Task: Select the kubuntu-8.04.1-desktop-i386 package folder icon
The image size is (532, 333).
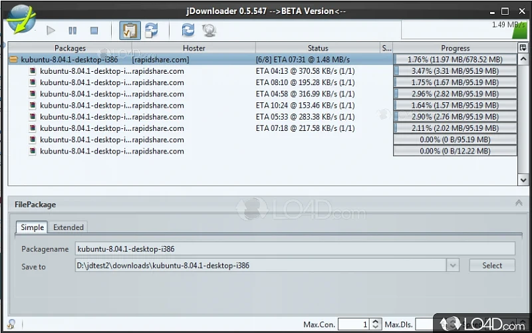Action: pyautogui.click(x=13, y=60)
